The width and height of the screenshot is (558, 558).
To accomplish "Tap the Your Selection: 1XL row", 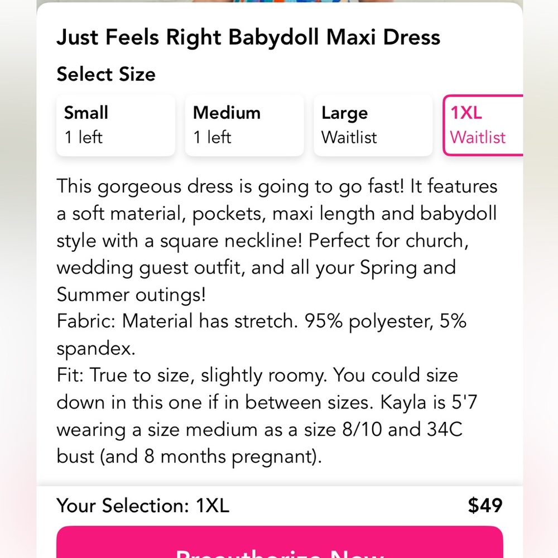I will (x=143, y=506).
